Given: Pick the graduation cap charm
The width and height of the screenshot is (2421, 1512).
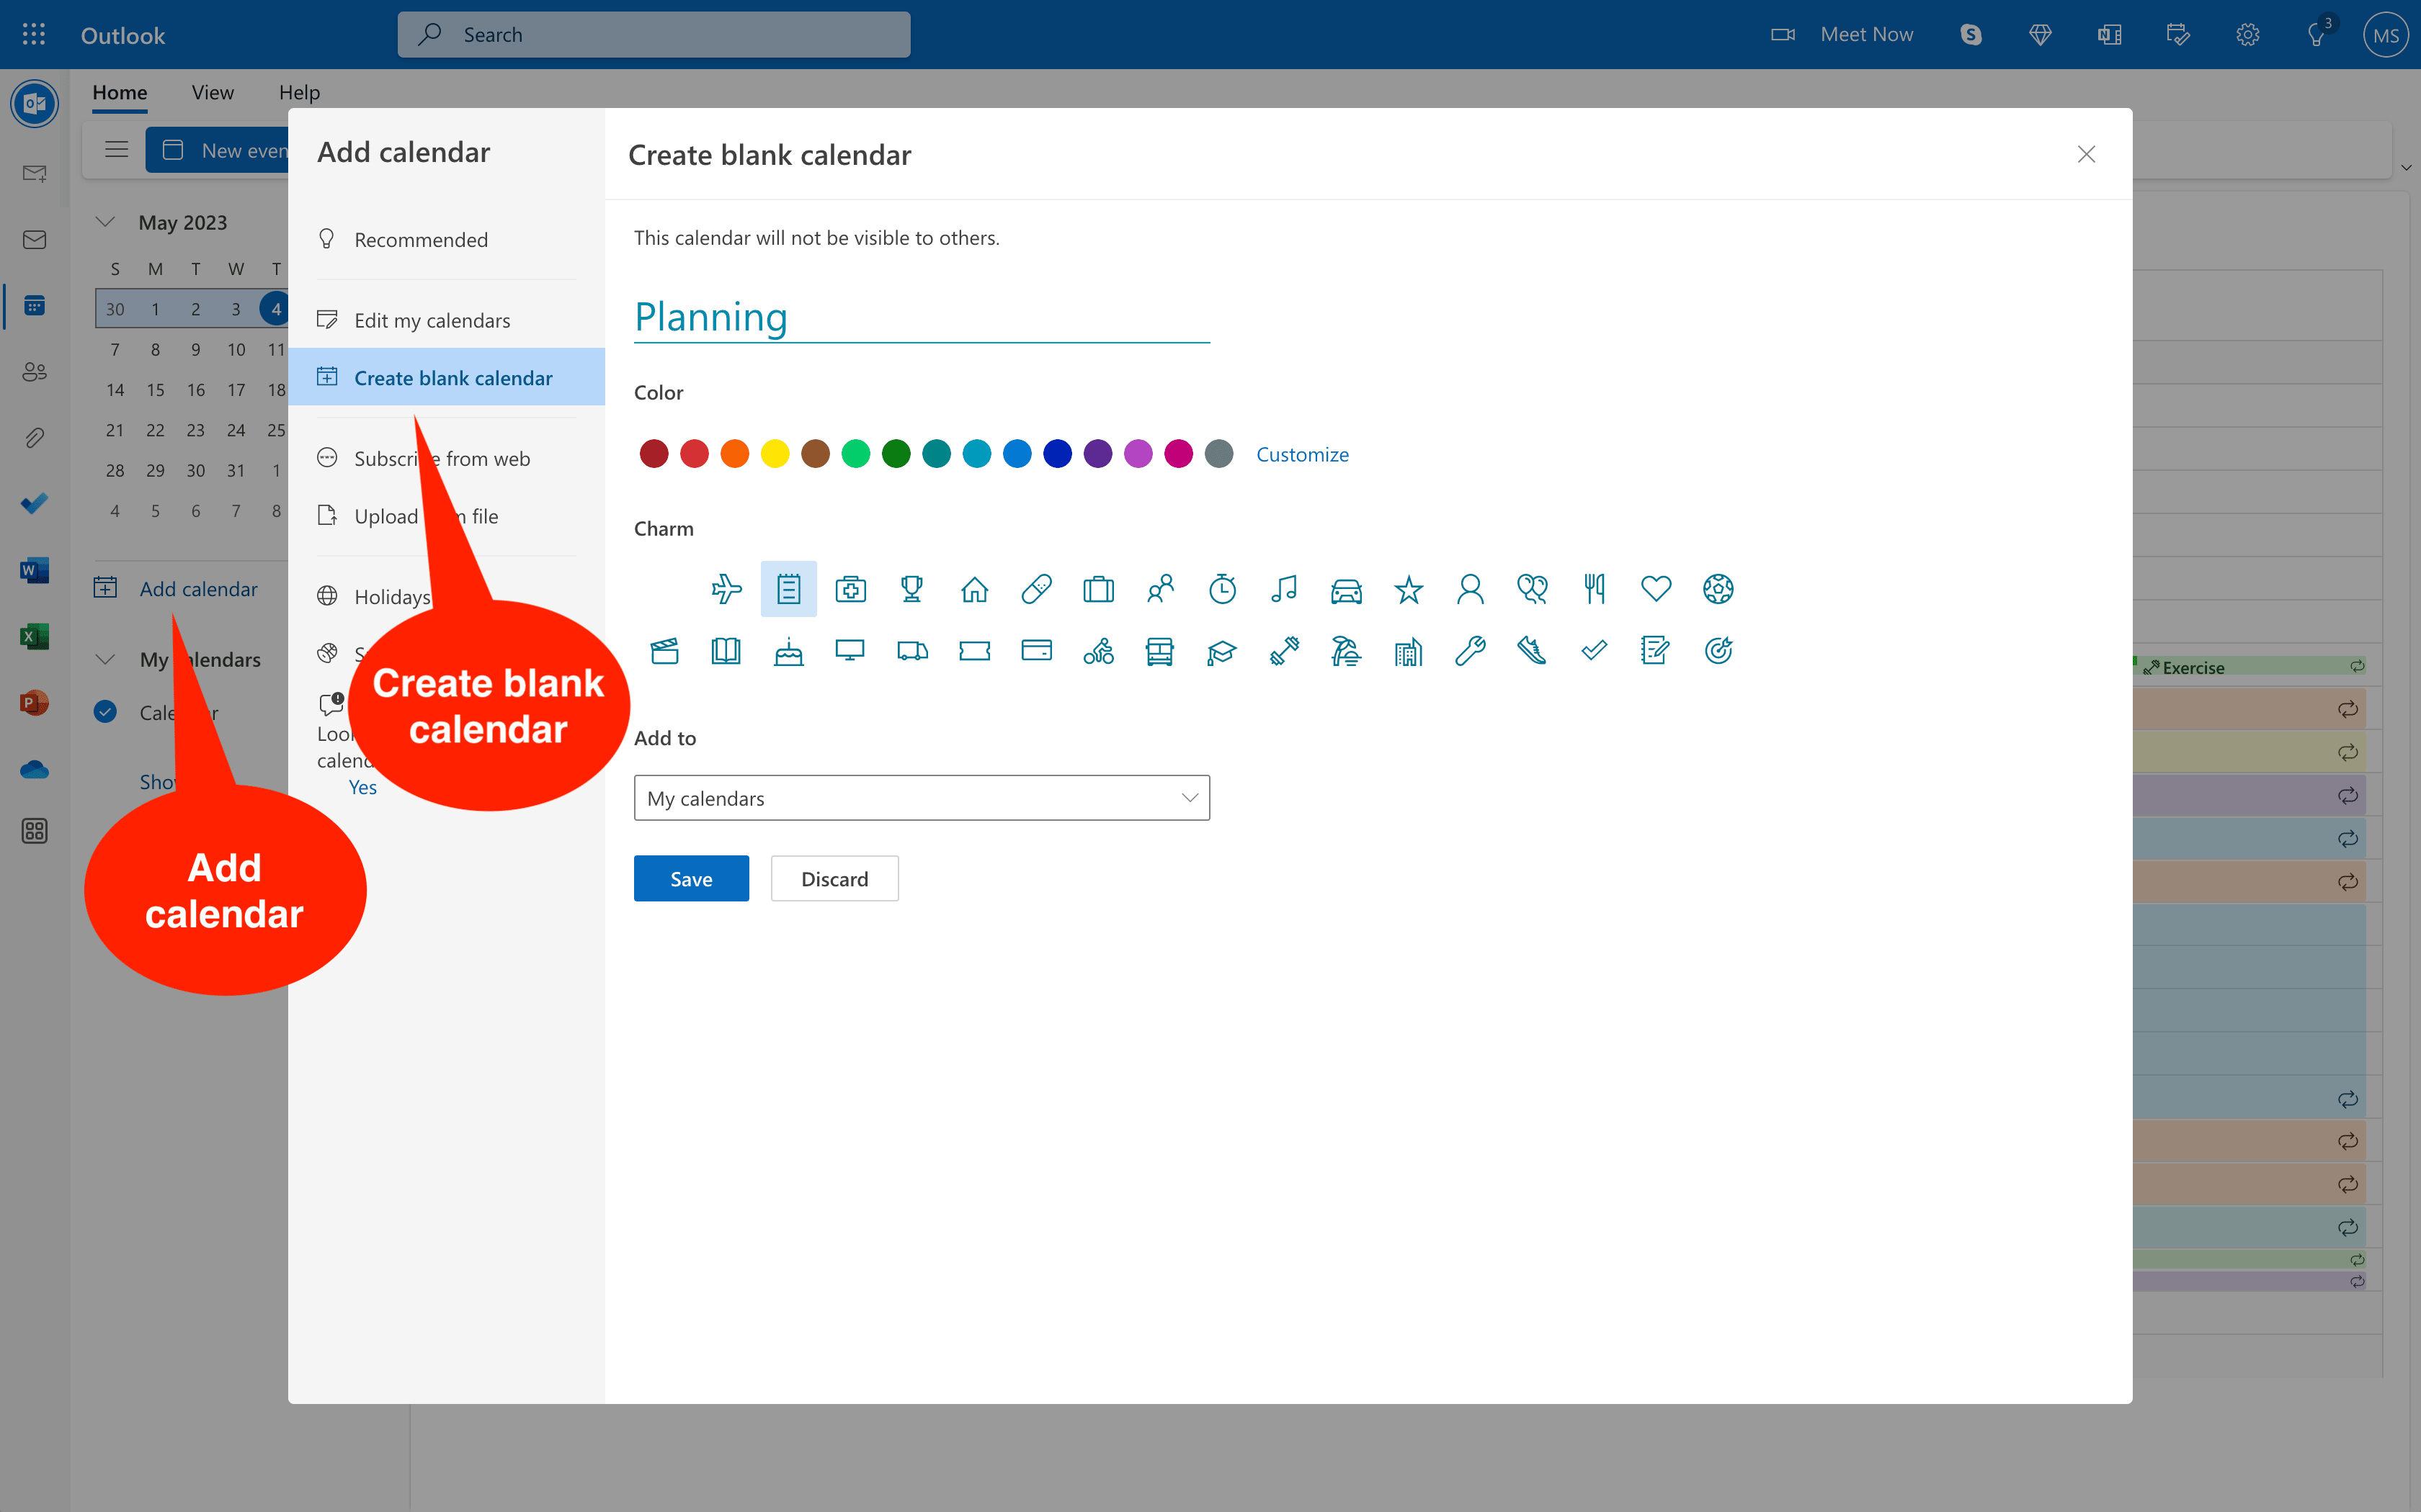Looking at the screenshot, I should (1223, 650).
